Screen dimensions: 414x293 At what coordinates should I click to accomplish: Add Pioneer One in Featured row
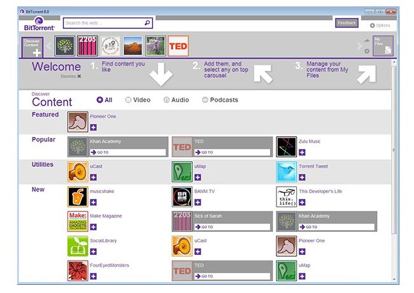point(93,127)
